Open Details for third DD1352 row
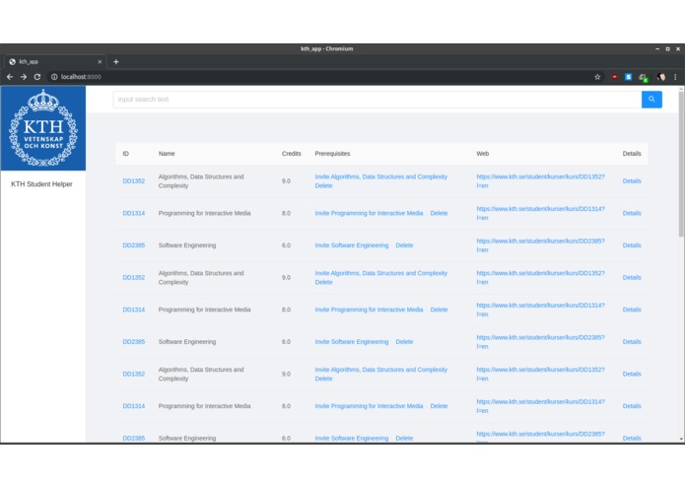Viewport: 685px width, 487px height. pyautogui.click(x=632, y=375)
